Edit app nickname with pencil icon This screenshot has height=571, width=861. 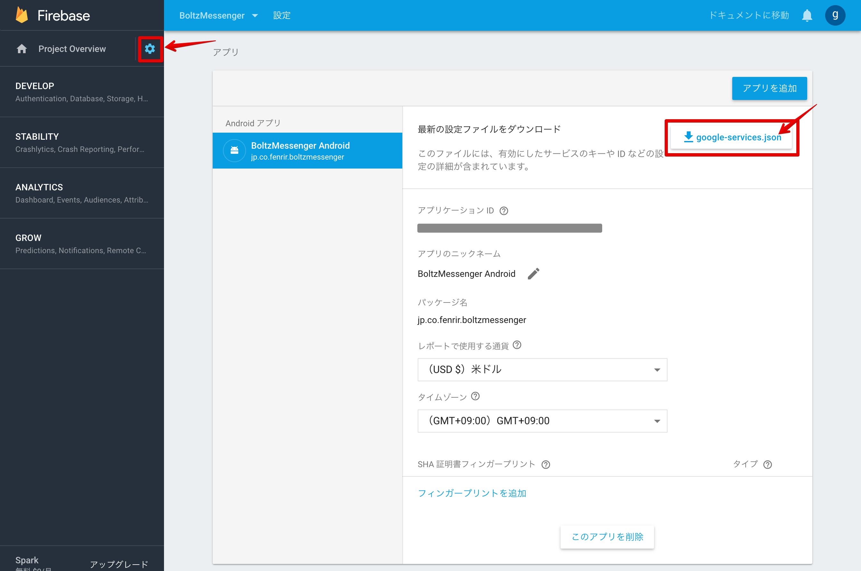534,273
